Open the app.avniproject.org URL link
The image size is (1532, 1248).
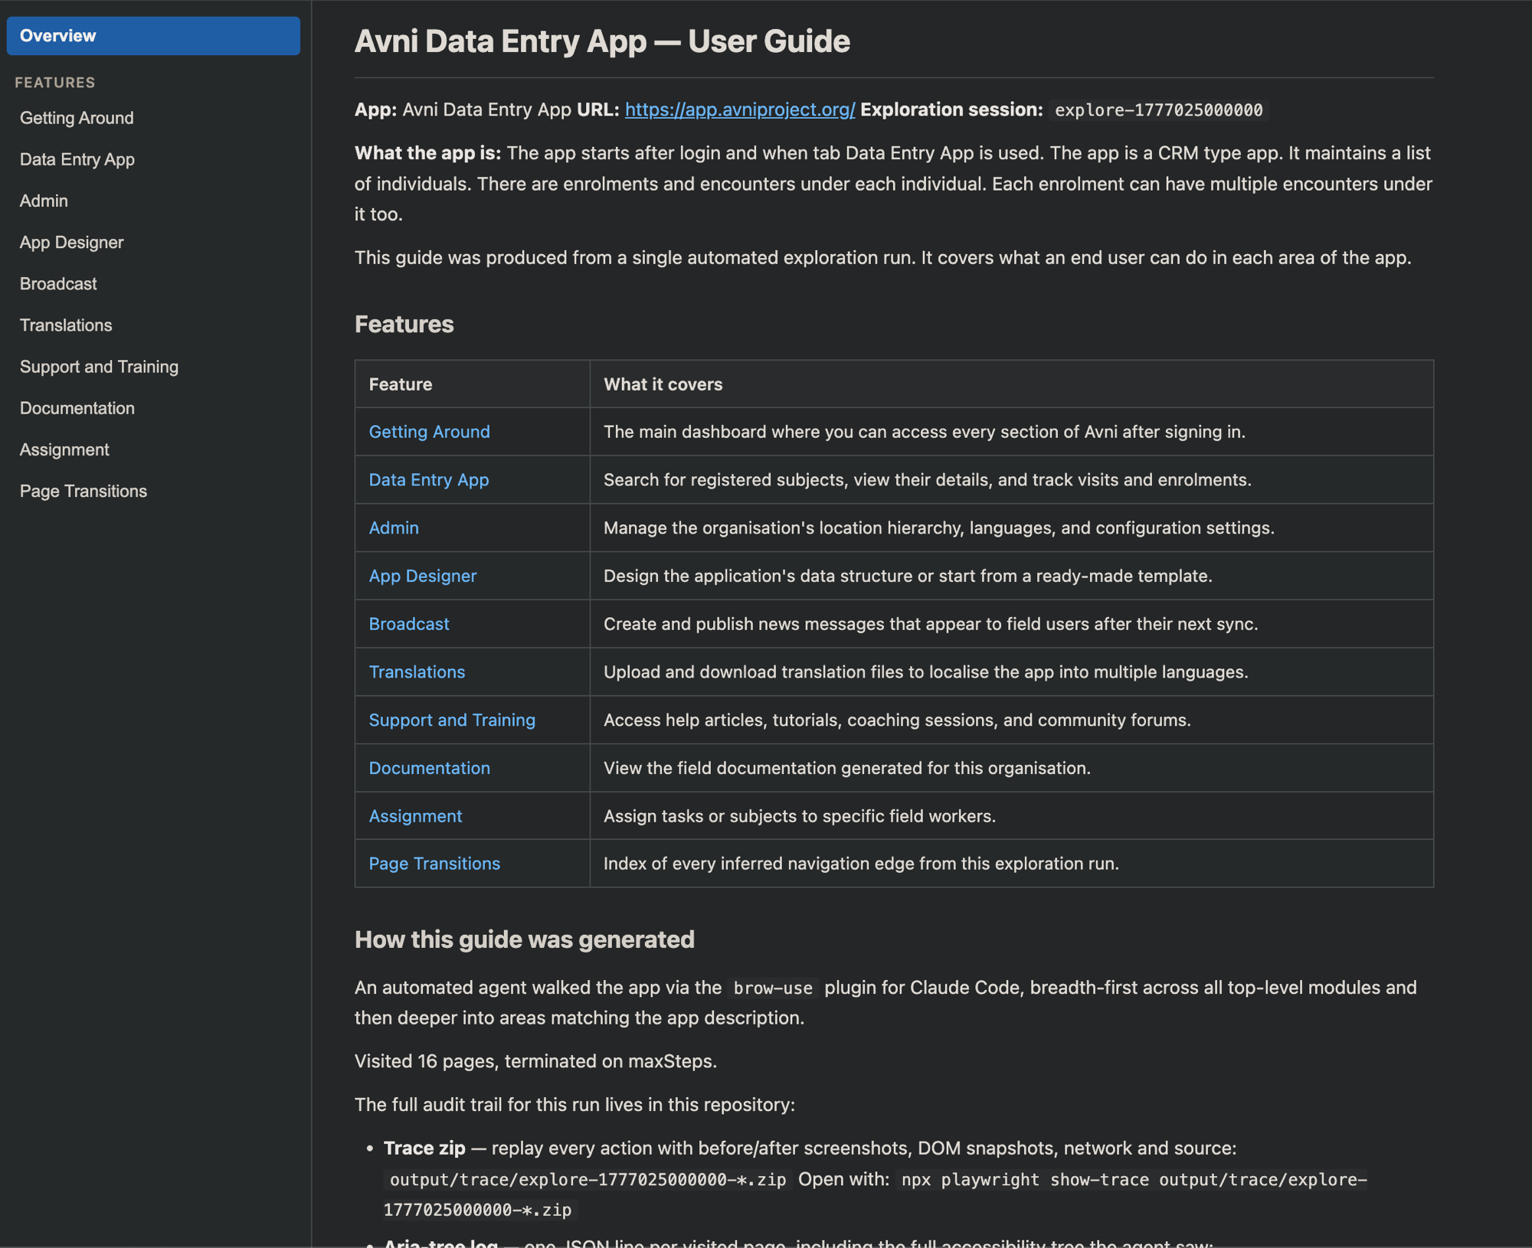point(740,109)
